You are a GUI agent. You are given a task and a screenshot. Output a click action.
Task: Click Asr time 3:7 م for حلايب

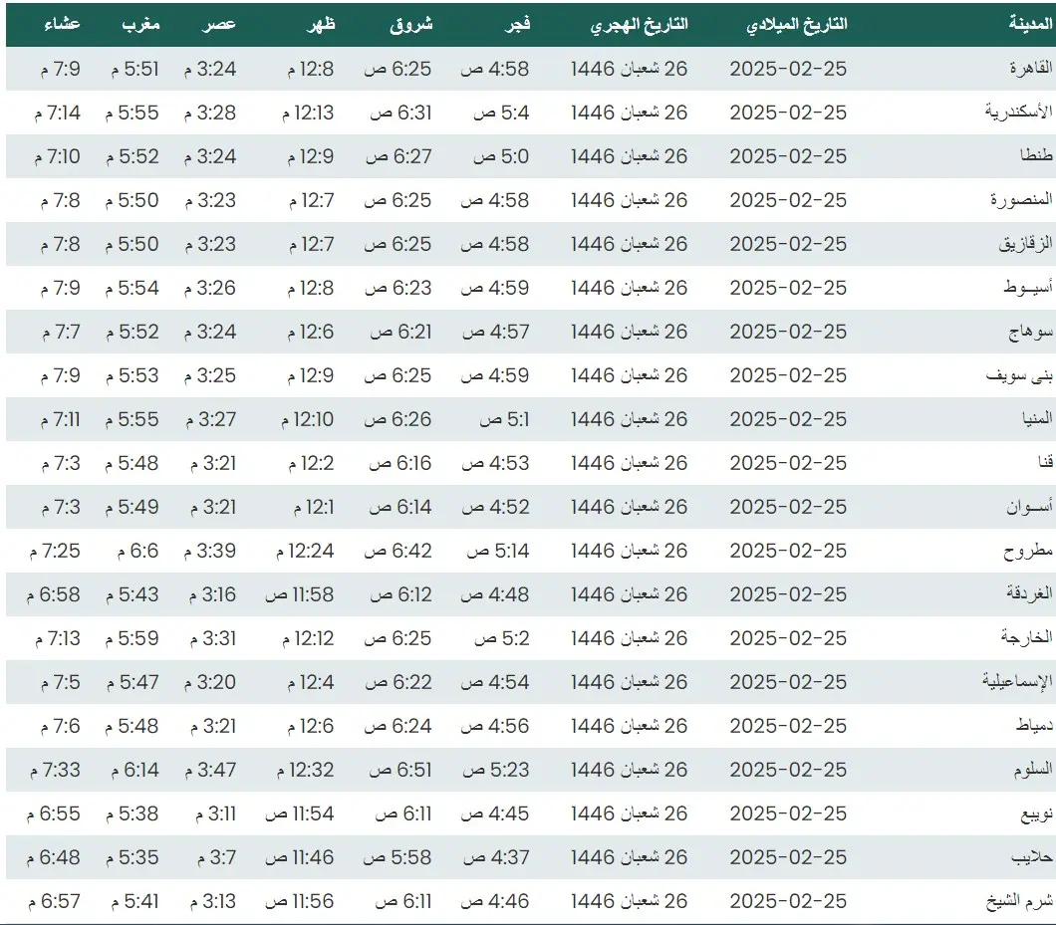click(x=217, y=857)
